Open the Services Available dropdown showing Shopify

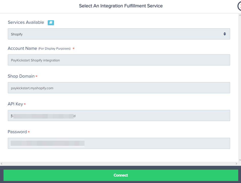click(119, 34)
